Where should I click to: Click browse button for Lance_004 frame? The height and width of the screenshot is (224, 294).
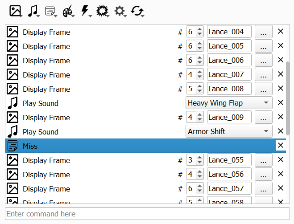point(264,32)
